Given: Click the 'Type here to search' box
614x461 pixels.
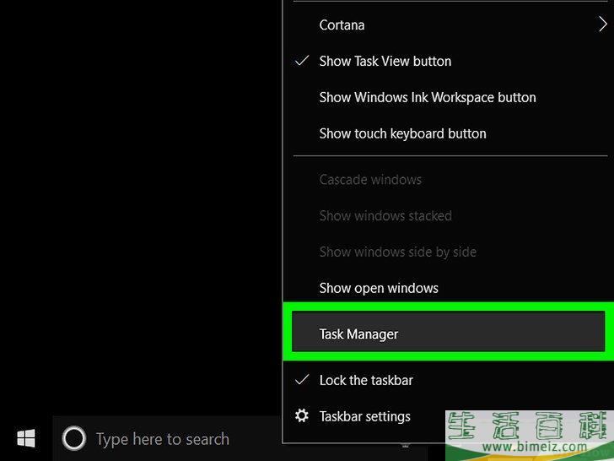Looking at the screenshot, I should point(167,438).
